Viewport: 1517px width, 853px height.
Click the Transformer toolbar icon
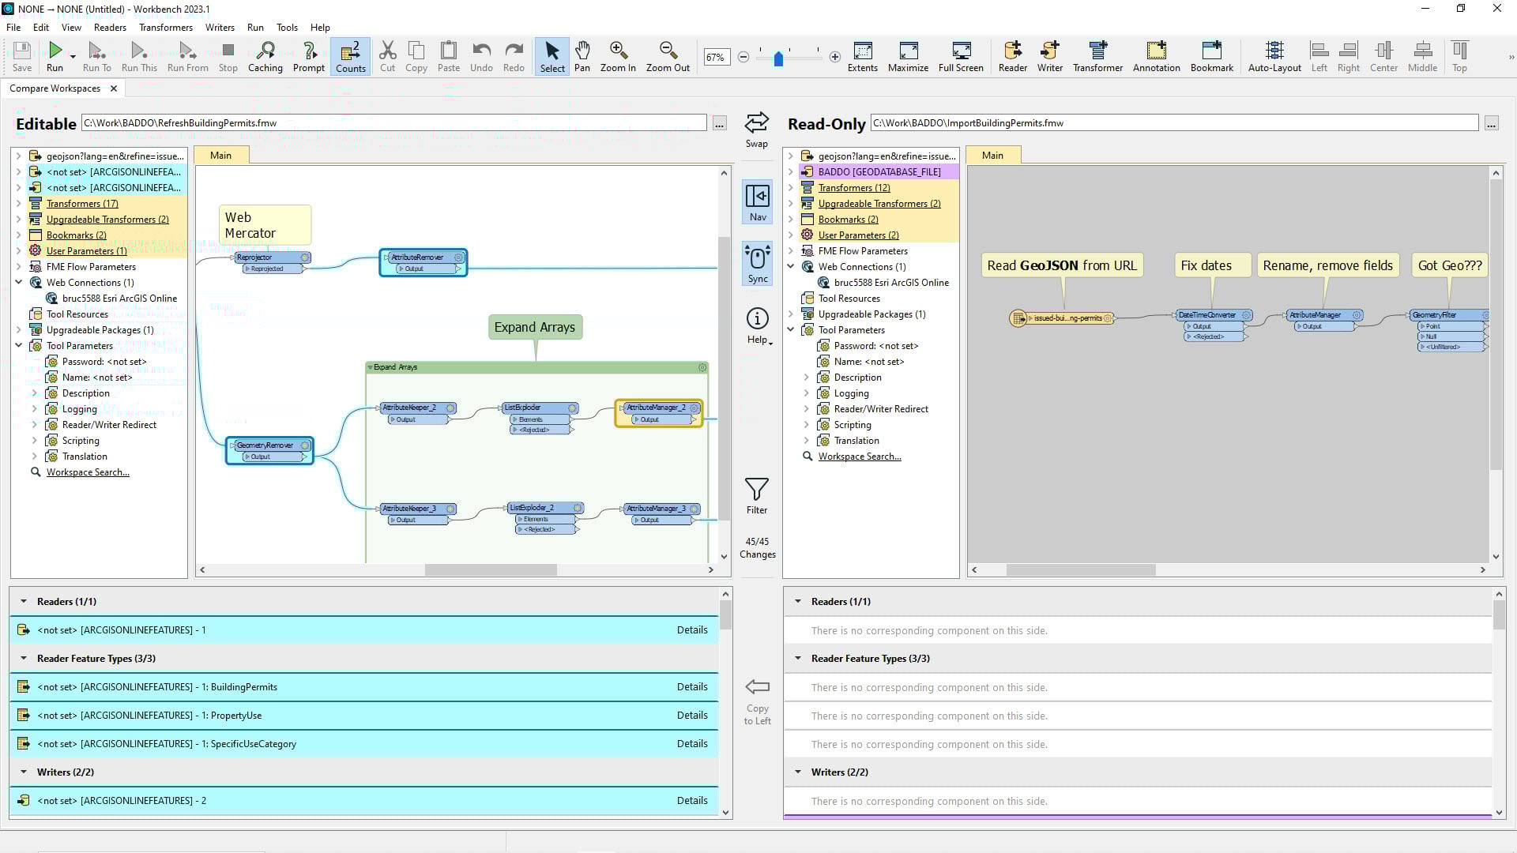[1097, 51]
